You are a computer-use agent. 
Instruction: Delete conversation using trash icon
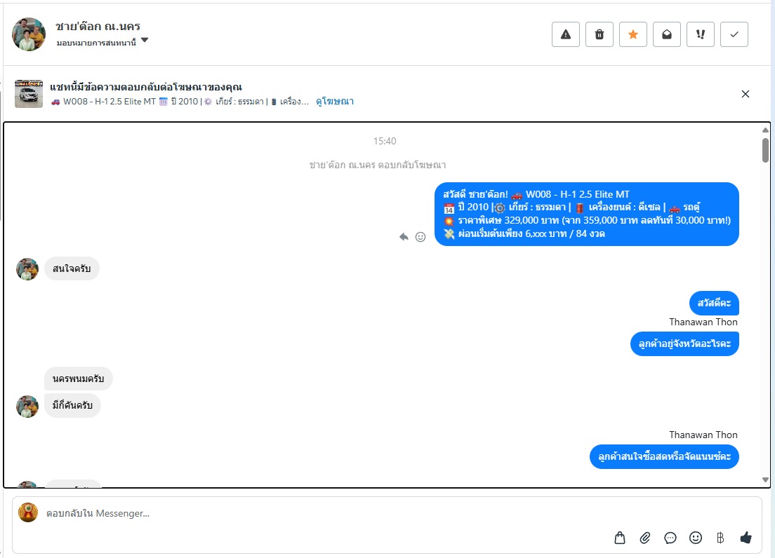point(599,34)
